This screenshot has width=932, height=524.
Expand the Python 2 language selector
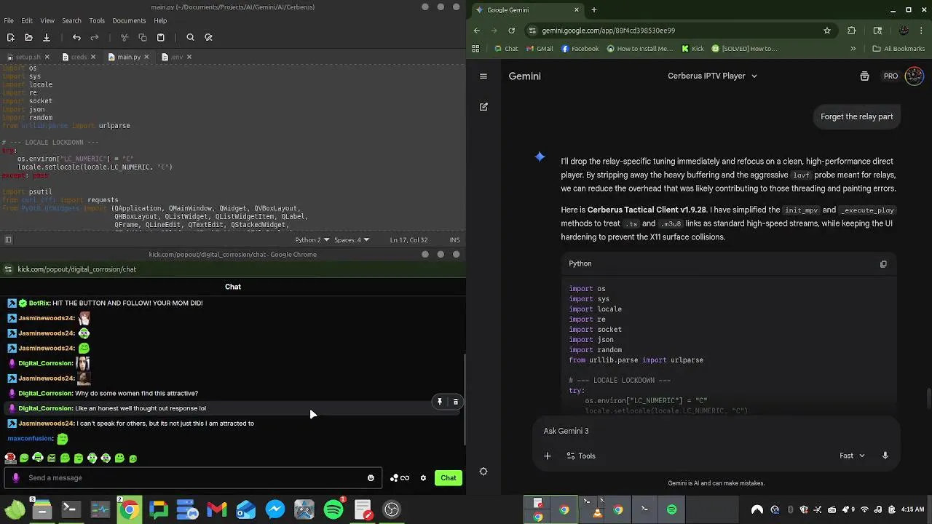[x=312, y=239]
